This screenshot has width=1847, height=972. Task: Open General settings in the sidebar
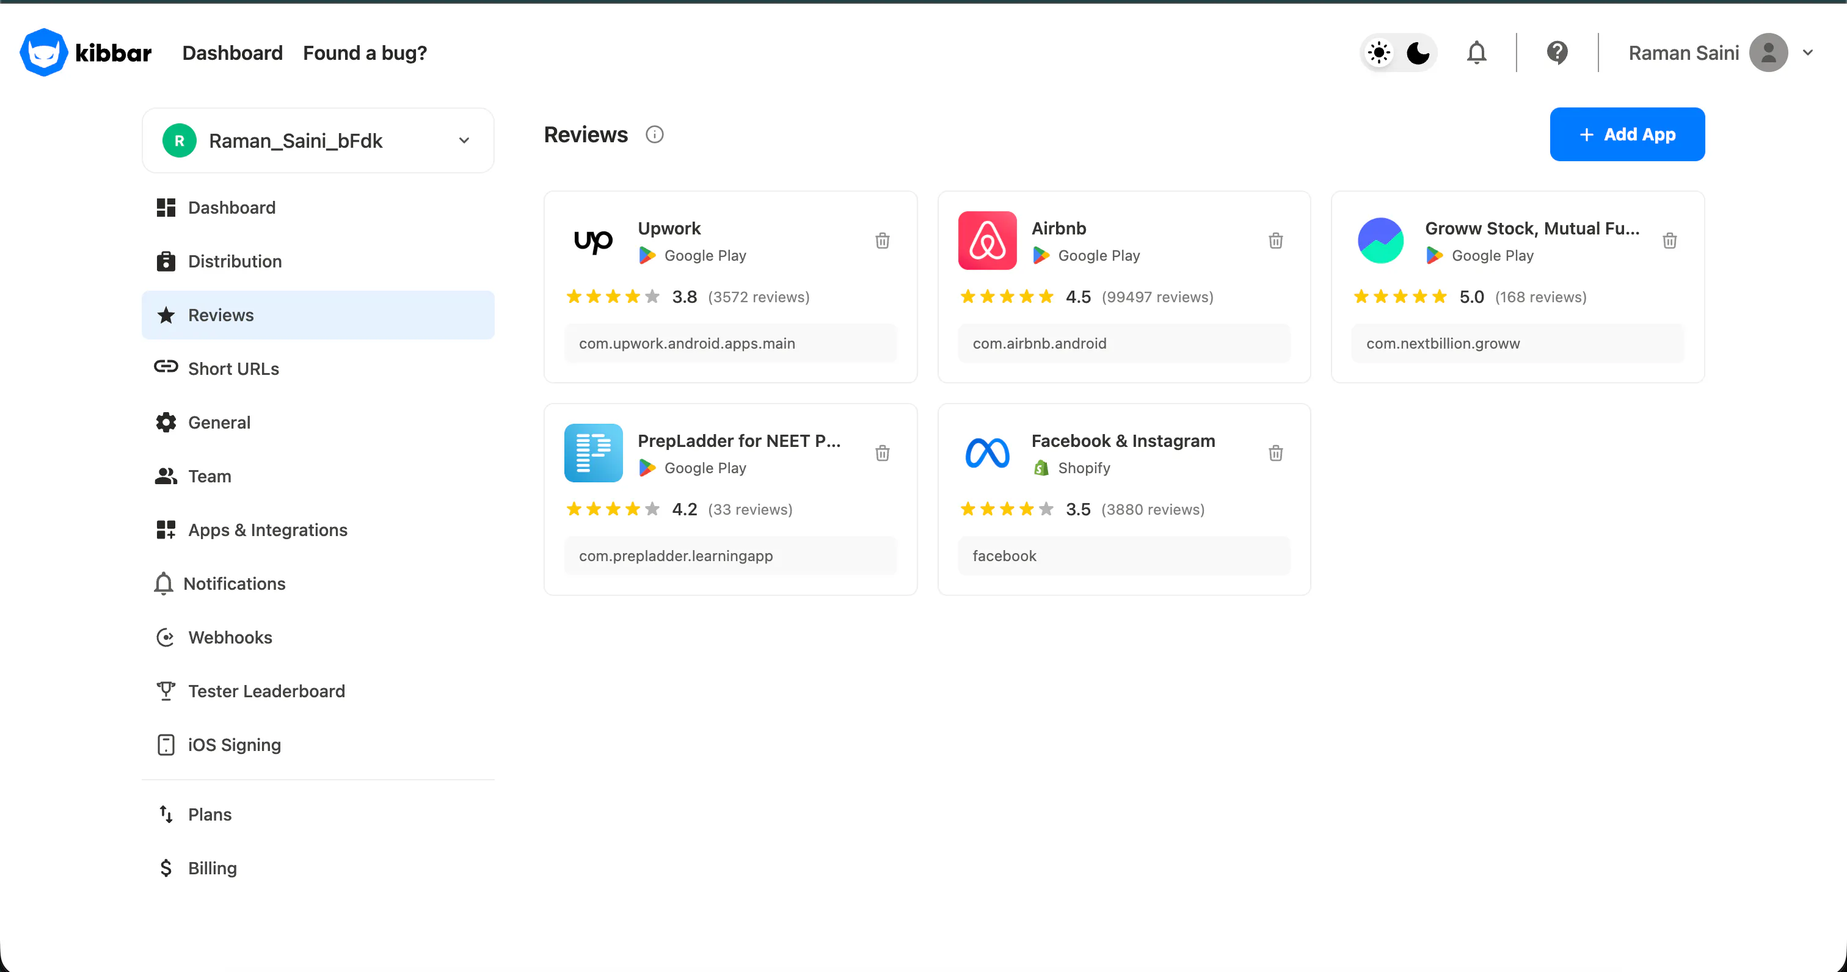[318, 423]
